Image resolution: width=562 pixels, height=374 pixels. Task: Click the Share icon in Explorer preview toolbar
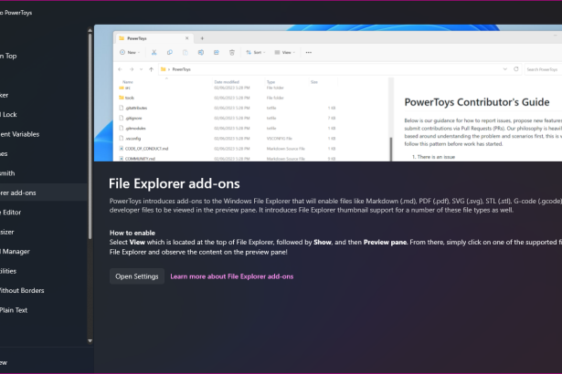point(217,52)
